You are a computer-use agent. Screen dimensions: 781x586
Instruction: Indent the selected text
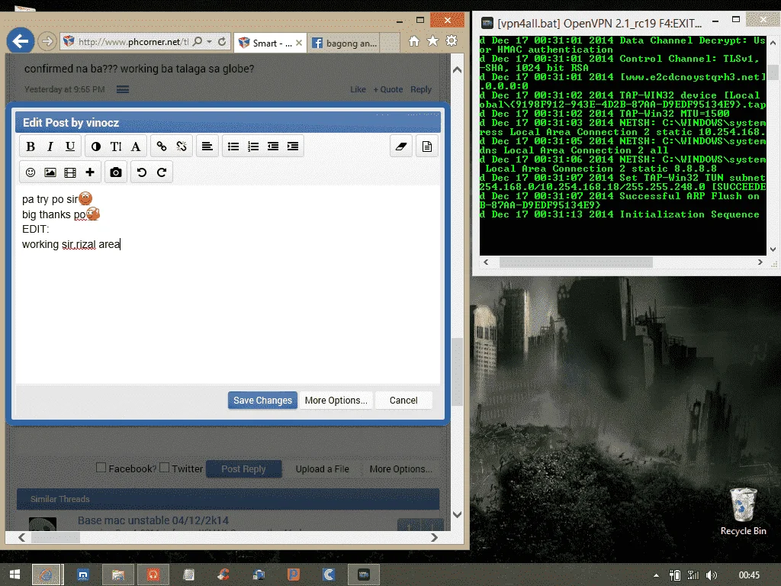pyautogui.click(x=293, y=146)
